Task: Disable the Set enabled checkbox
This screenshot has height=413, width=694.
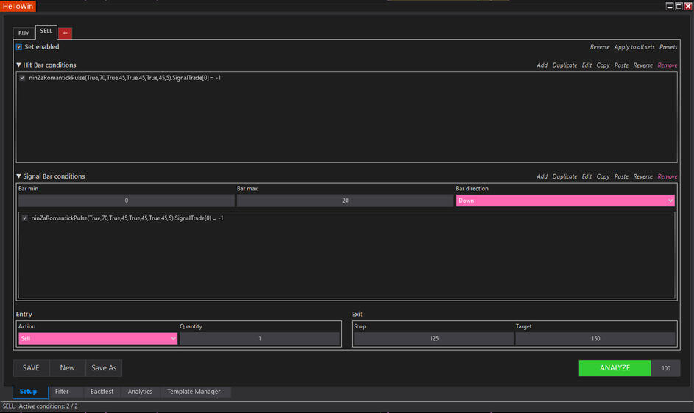Action: (19, 47)
